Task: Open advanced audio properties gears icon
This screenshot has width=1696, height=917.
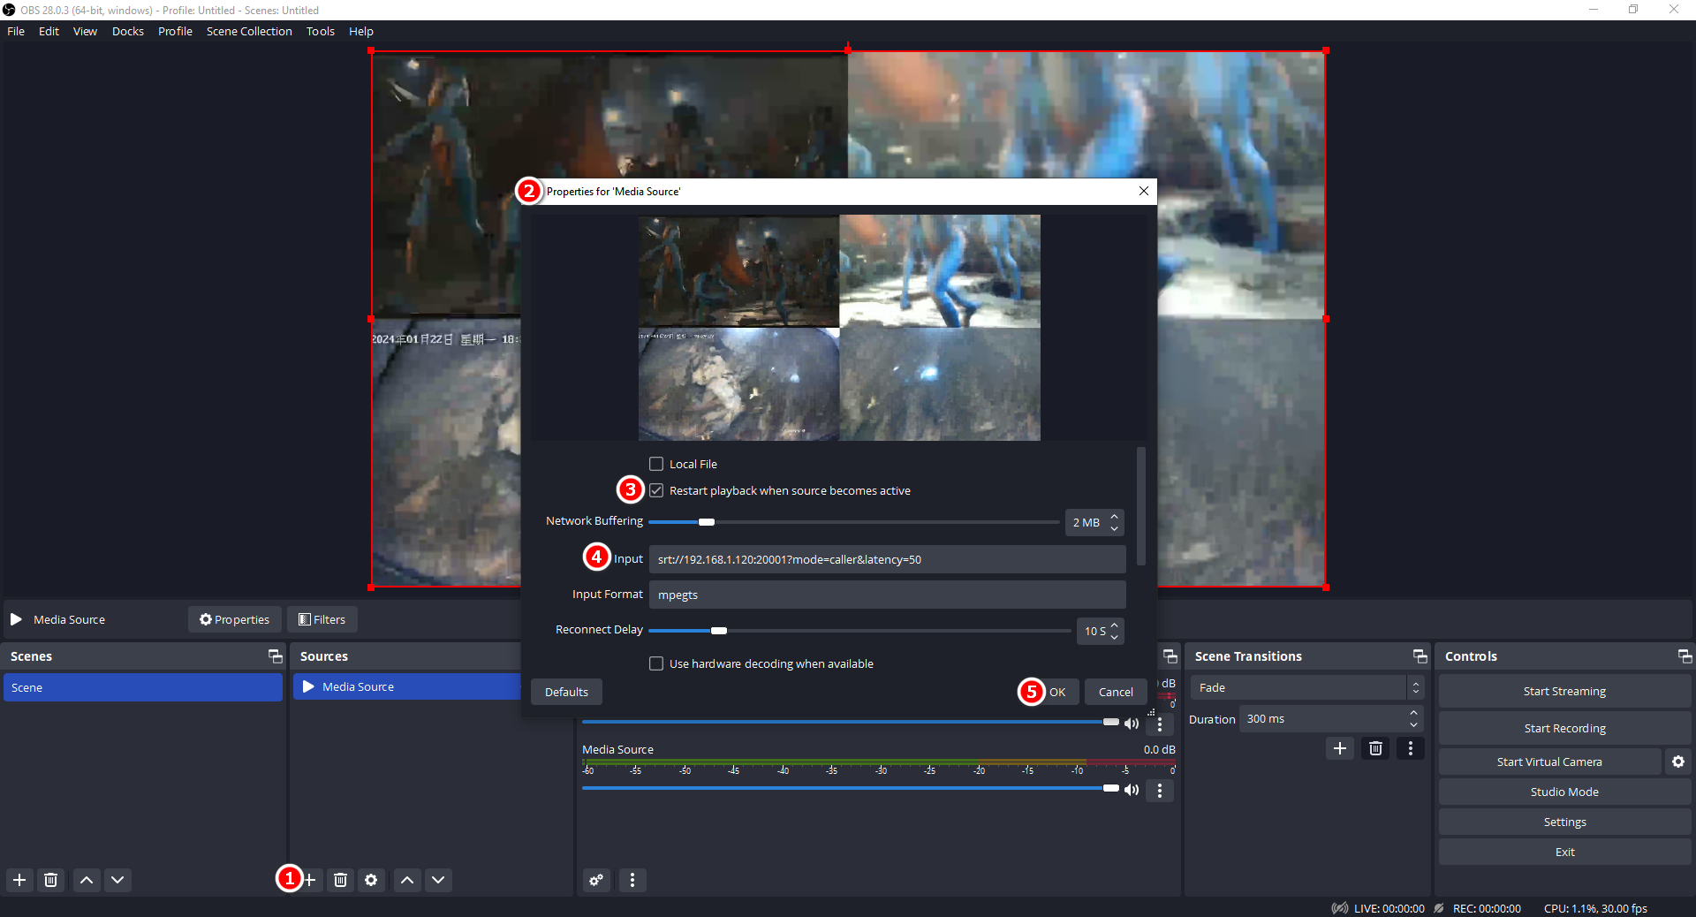Action: 597,880
